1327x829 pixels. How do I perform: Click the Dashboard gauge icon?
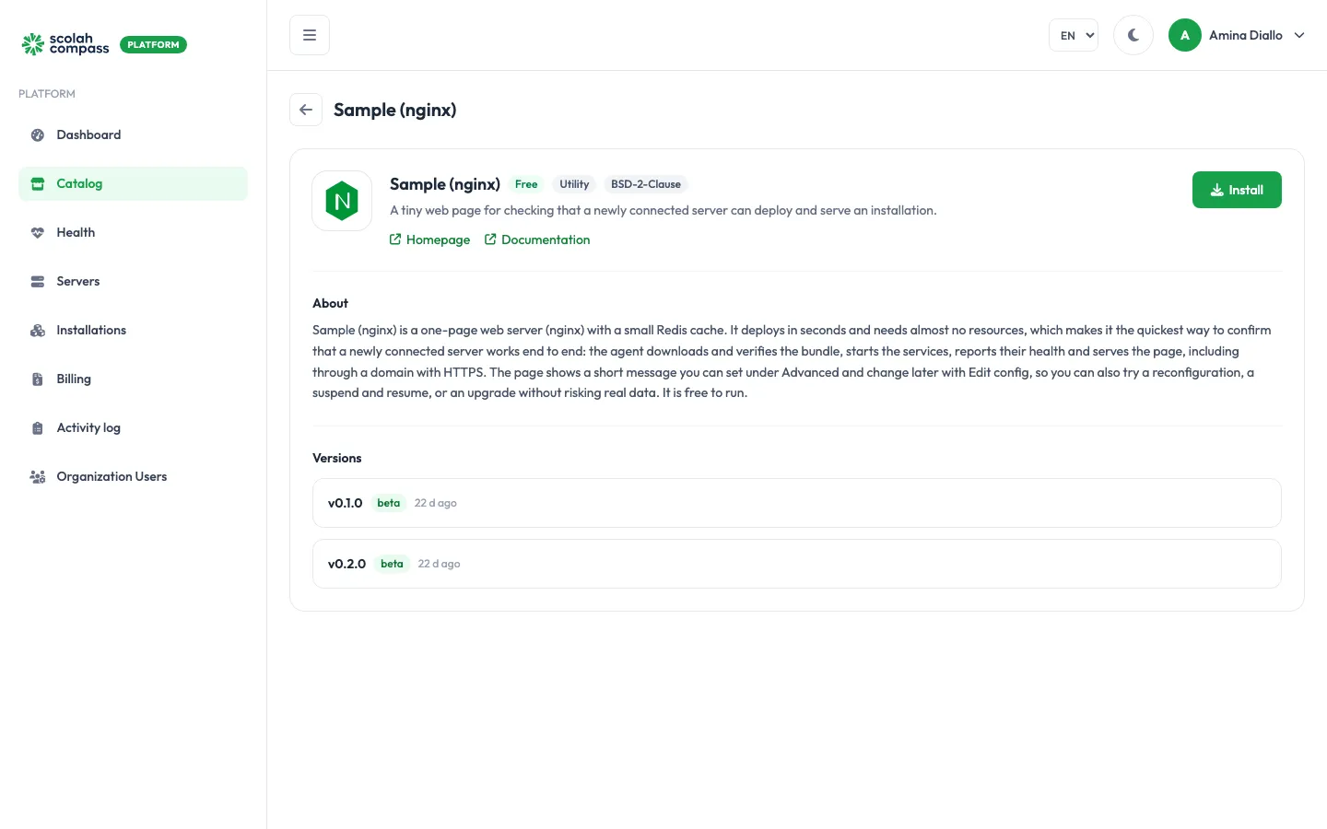[38, 135]
